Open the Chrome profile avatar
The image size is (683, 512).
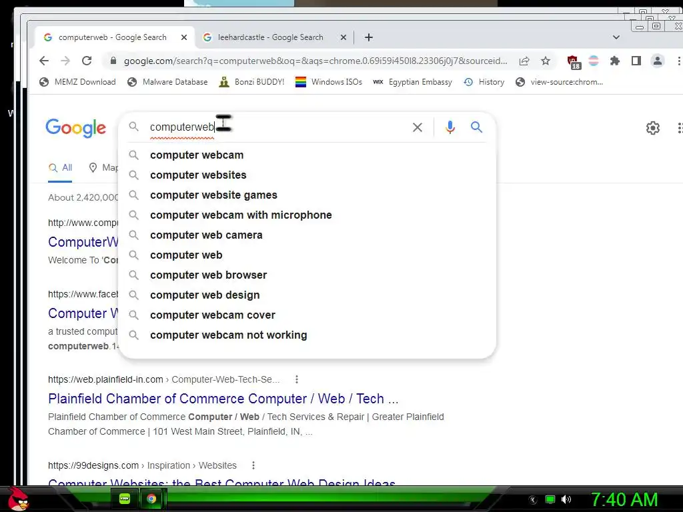point(657,61)
